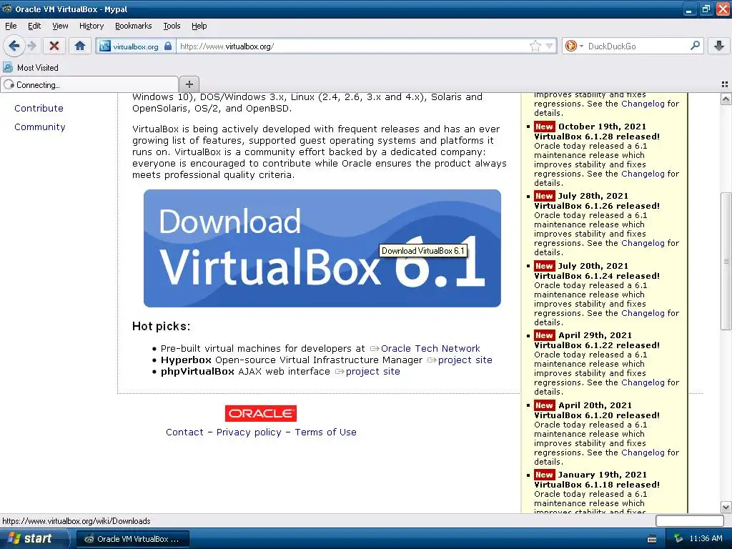Open the Terms of Use link
This screenshot has width=732, height=549.
pyautogui.click(x=325, y=432)
